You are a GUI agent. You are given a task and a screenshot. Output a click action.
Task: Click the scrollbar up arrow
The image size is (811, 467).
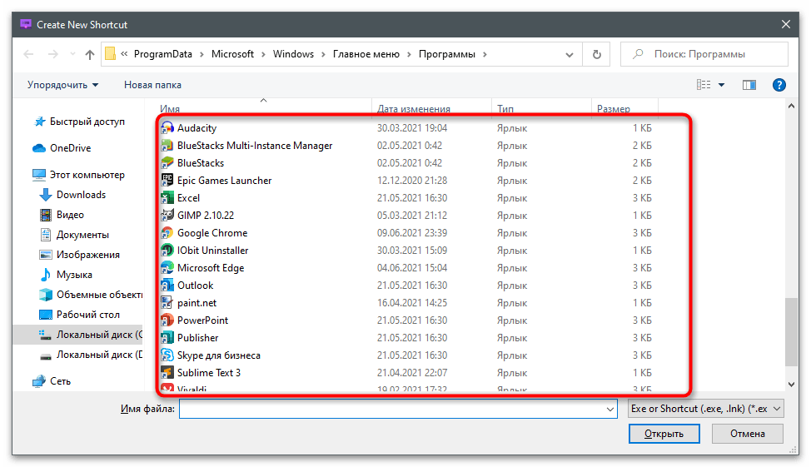click(x=791, y=106)
